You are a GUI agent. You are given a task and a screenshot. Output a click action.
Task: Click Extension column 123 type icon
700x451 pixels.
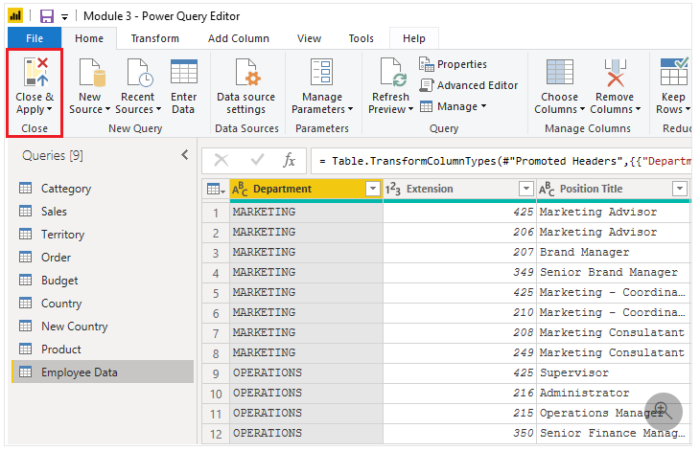pyautogui.click(x=393, y=189)
